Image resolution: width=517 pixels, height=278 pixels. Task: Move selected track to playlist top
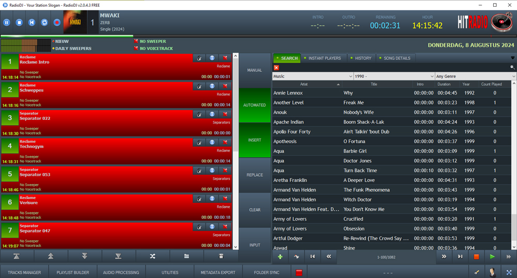[x=17, y=256]
